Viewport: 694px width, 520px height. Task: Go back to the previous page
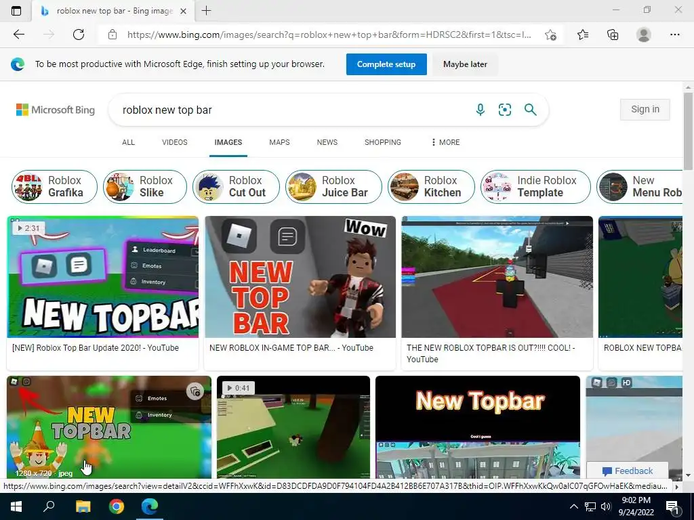click(18, 35)
